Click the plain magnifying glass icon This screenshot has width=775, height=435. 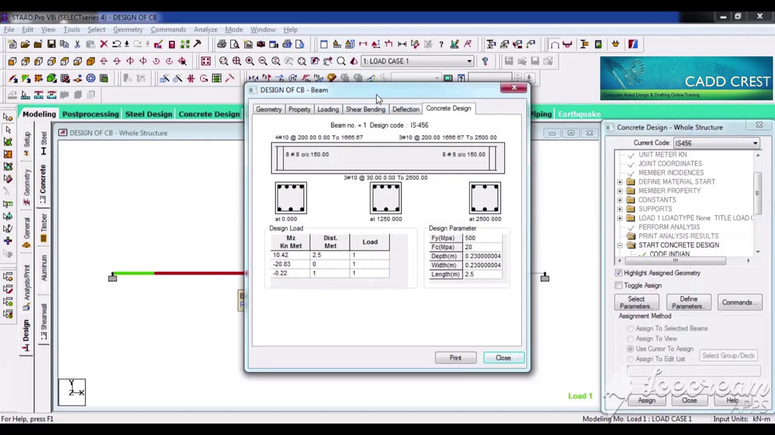(341, 61)
